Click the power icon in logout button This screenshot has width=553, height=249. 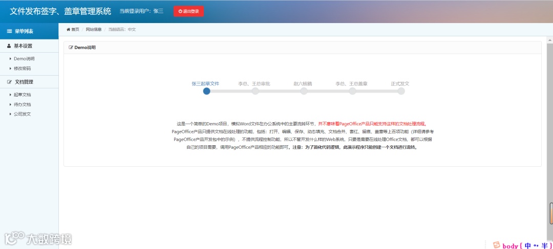tap(180, 11)
